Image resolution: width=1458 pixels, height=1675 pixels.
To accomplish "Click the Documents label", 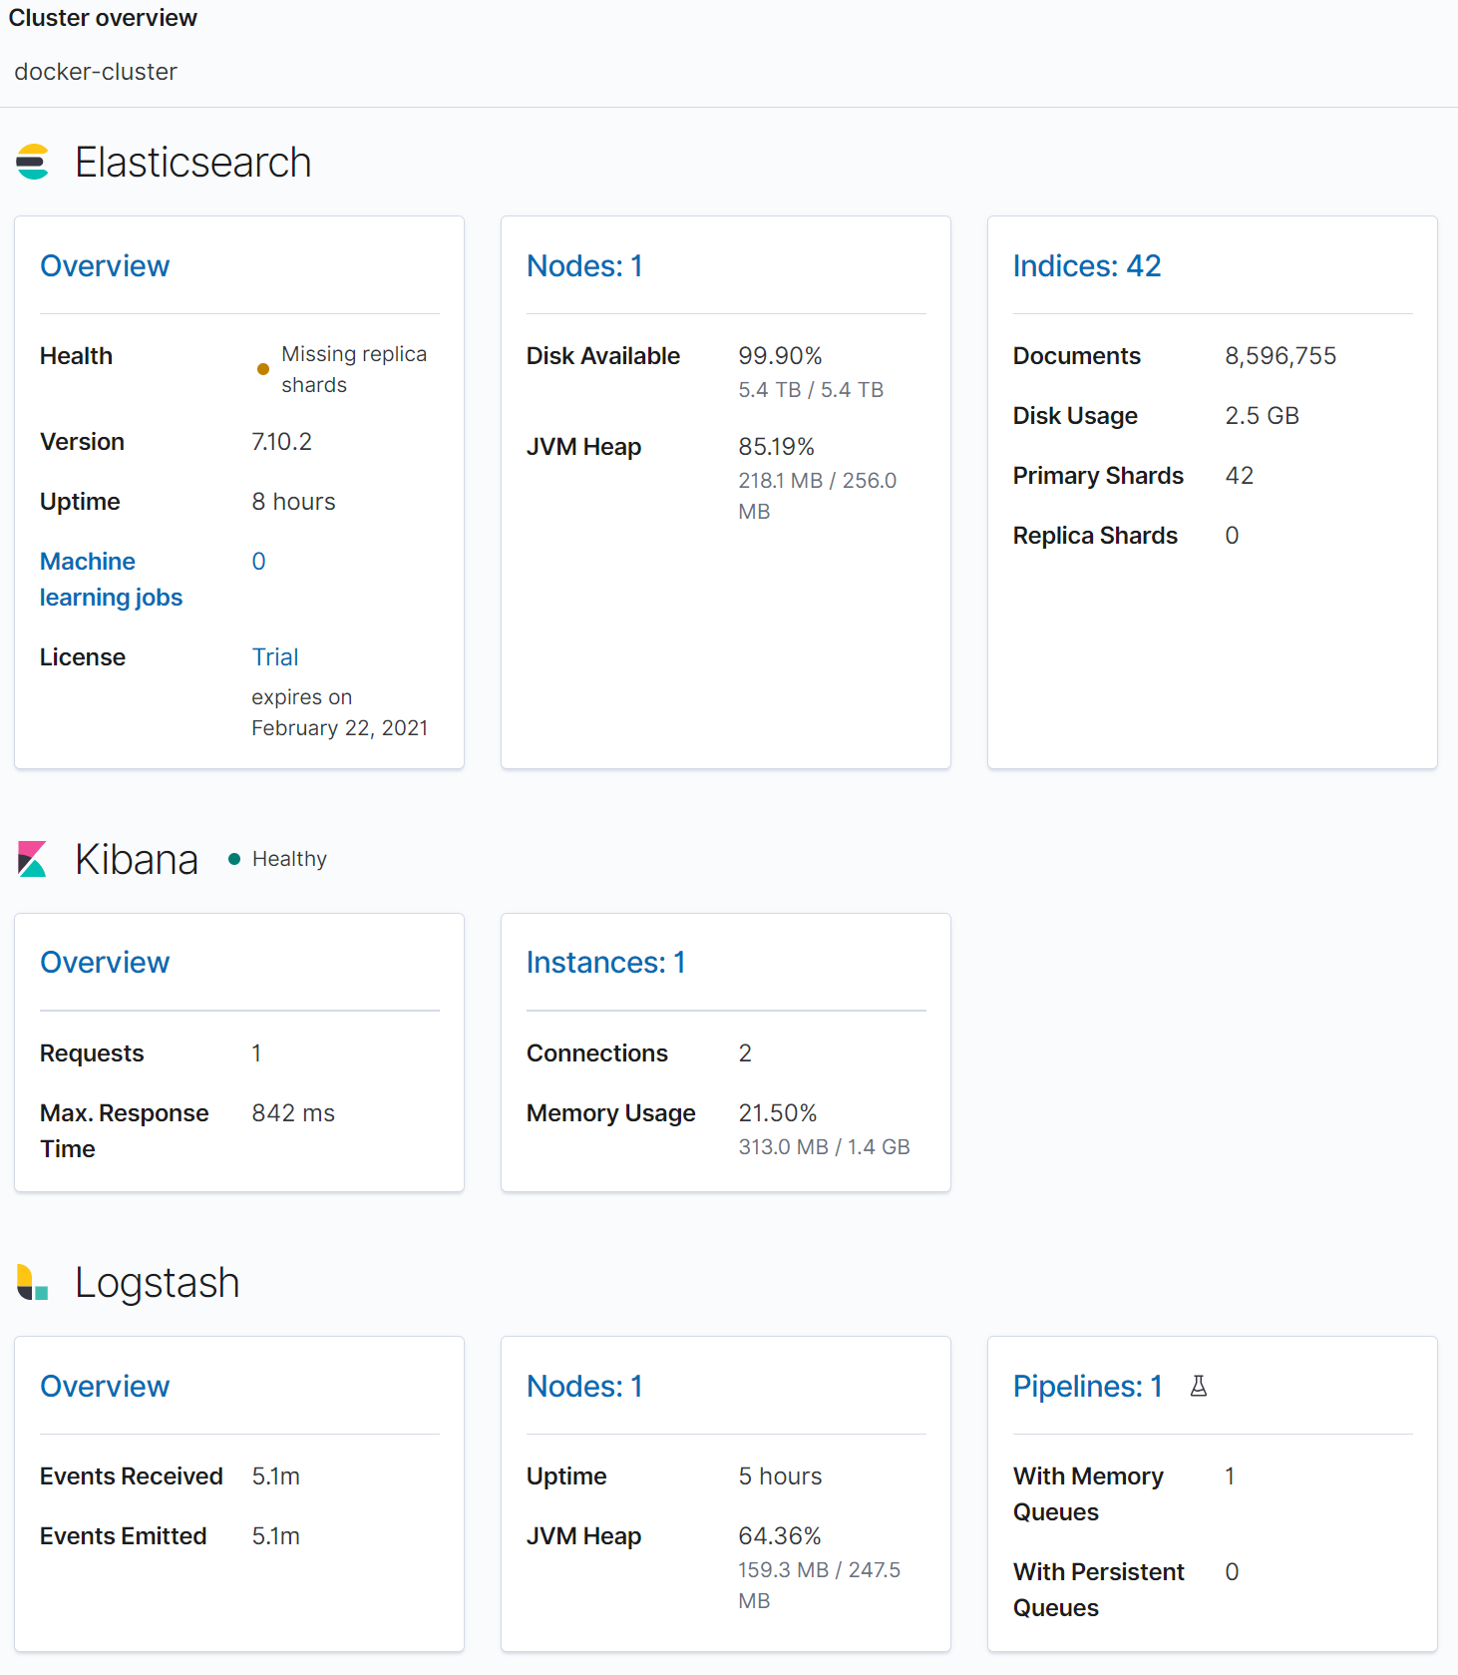I will (x=1077, y=355).
